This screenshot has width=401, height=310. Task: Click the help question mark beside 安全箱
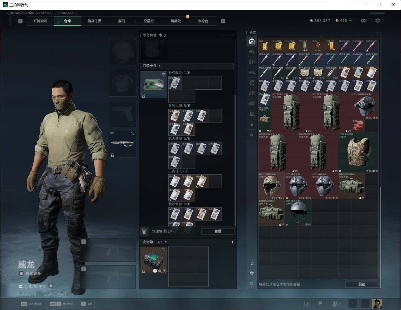pos(166,242)
